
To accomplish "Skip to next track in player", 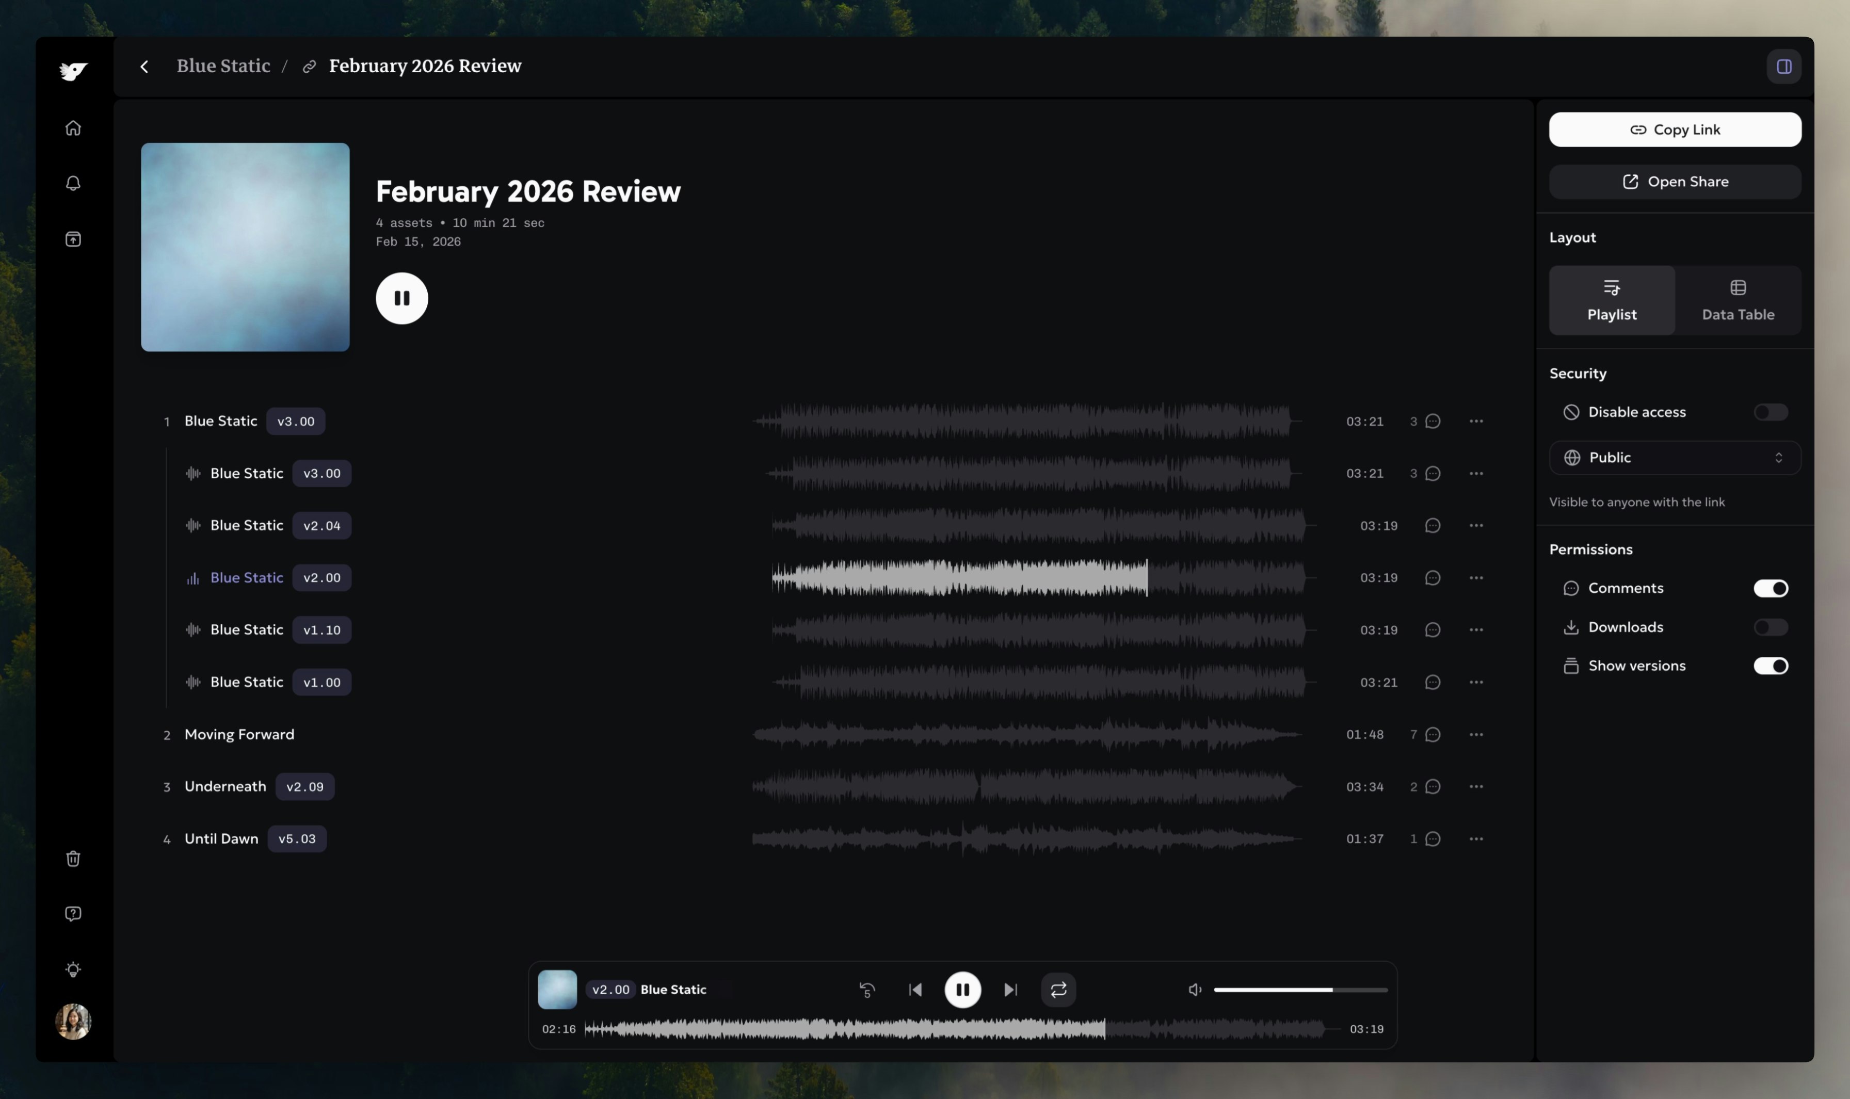I will (1010, 990).
